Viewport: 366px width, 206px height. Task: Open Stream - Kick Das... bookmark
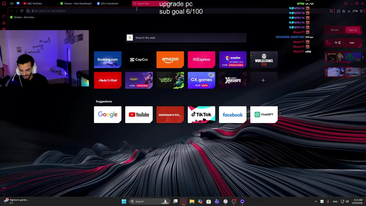[x=23, y=17]
